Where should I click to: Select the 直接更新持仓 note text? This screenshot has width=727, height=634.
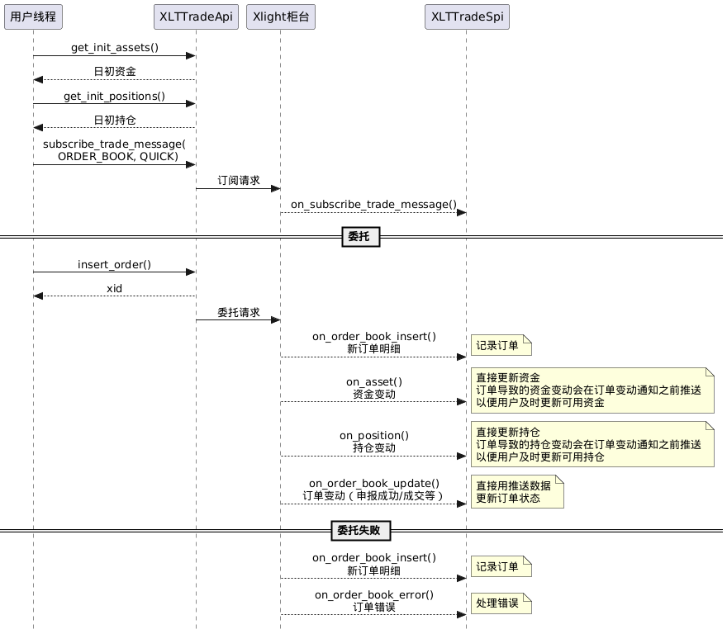508,433
